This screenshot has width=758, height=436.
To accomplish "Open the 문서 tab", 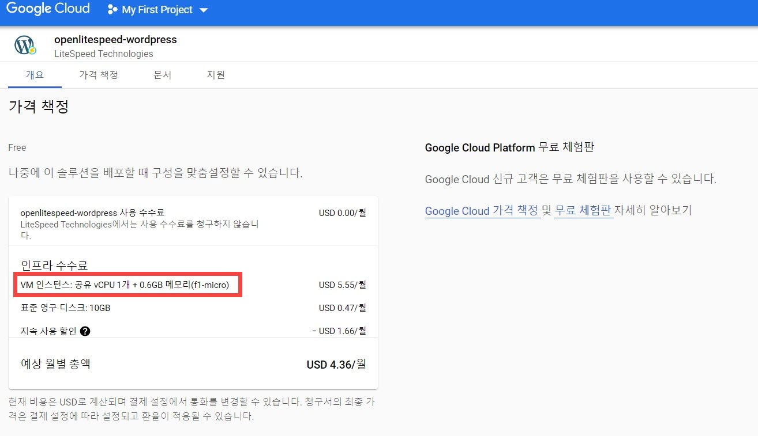I will click(x=162, y=75).
